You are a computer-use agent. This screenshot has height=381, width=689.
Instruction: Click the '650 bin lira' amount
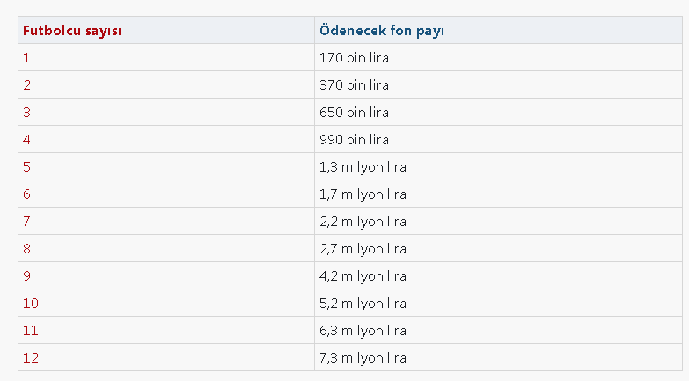coord(355,113)
